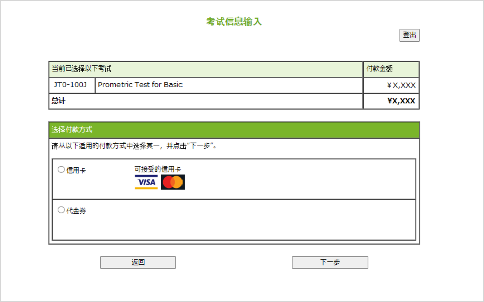Click the ¥X,XXX price cell

(401, 85)
